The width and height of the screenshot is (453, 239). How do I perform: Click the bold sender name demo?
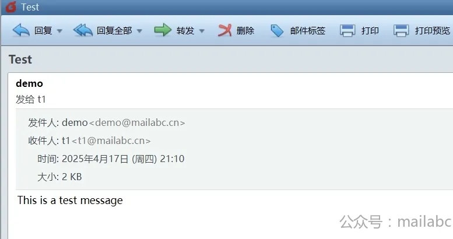click(30, 83)
